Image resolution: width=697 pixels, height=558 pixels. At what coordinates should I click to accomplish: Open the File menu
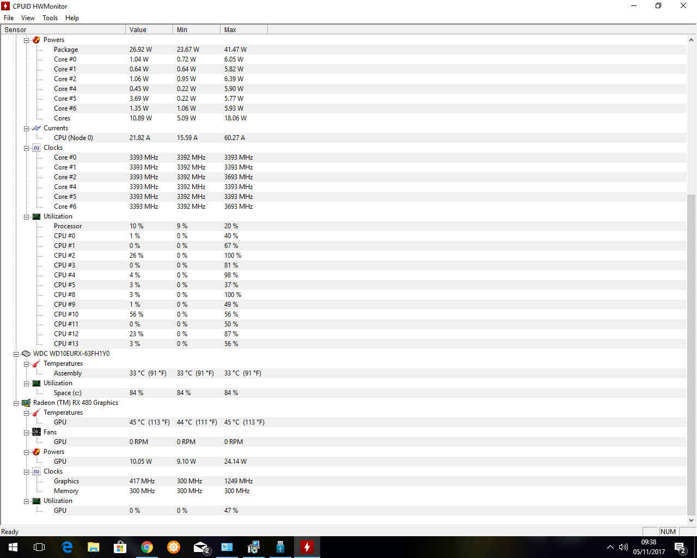tap(9, 18)
